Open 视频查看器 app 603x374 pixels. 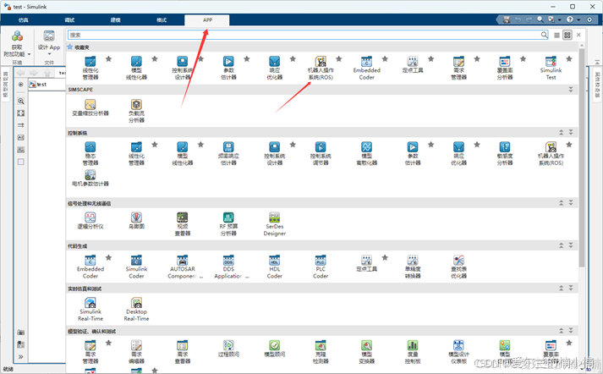[183, 224]
